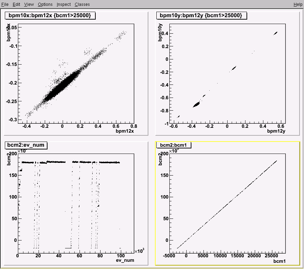Image resolution: width=304 pixels, height=269 pixels.
Task: Click the 100 tick label on ev_num axis
Action: (x=121, y=256)
